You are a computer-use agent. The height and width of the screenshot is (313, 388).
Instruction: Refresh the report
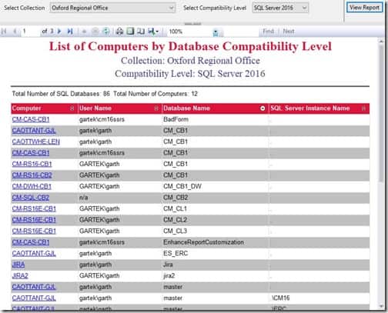[x=106, y=32]
